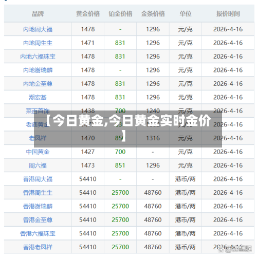The height and width of the screenshot is (258, 257).
Task: Open the 内地周生生 brand link
Action: tap(38, 43)
